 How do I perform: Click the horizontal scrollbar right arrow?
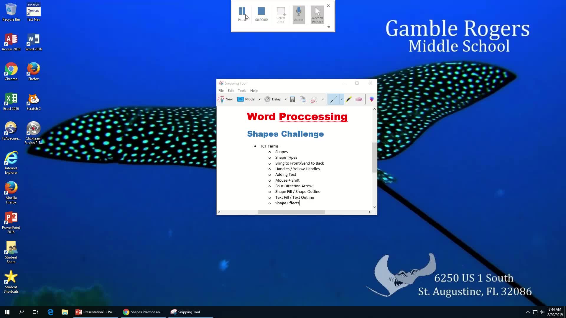coord(370,212)
